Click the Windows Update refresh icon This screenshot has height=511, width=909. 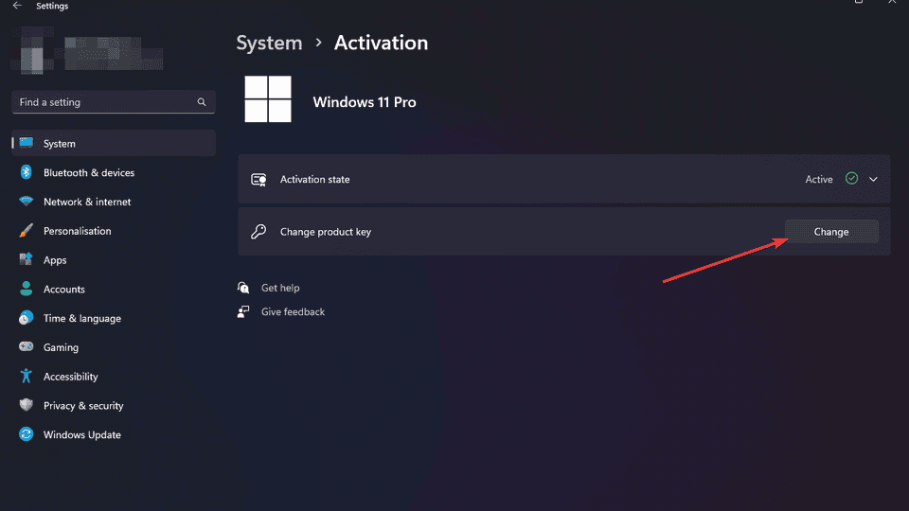tap(27, 434)
